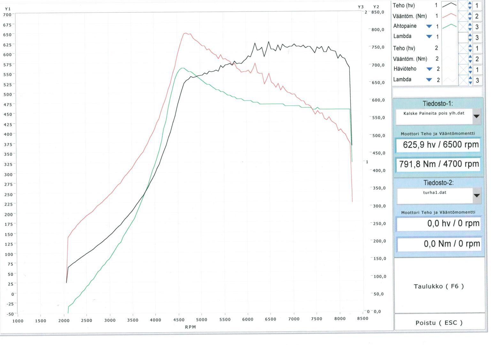Click the Taulukko ( F6 ) button
492x345 pixels.
point(439,286)
